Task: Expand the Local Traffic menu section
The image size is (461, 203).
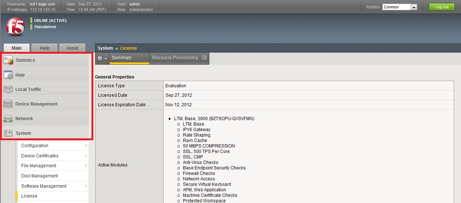Action: (x=46, y=89)
